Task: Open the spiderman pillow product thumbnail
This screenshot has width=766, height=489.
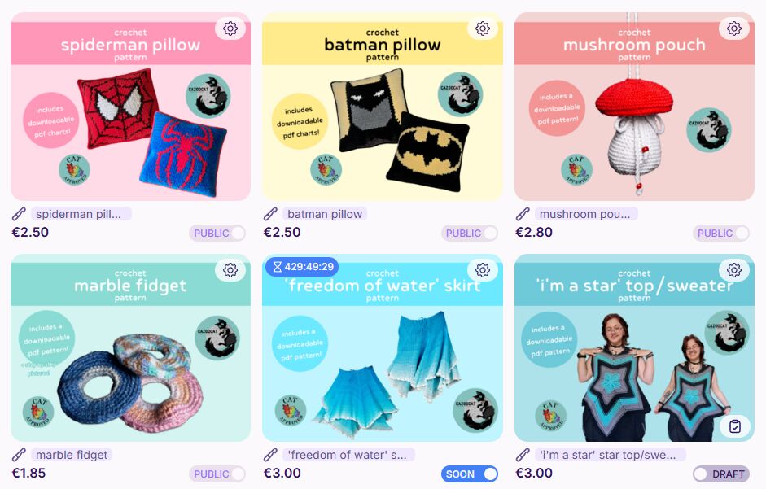Action: tap(130, 107)
